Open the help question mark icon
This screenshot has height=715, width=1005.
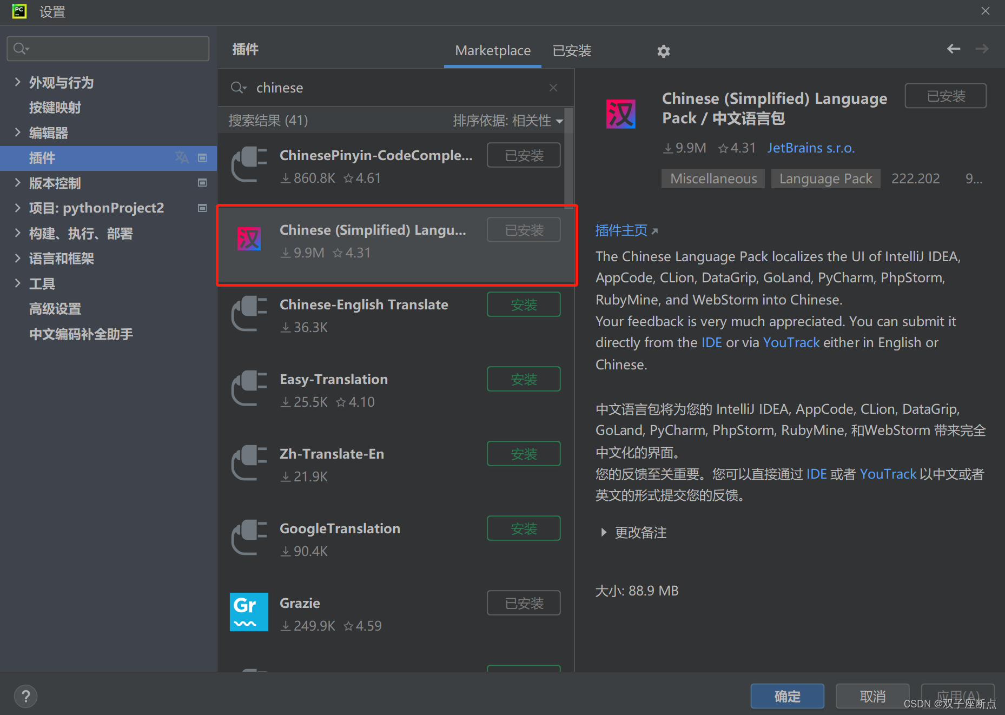[x=25, y=696]
